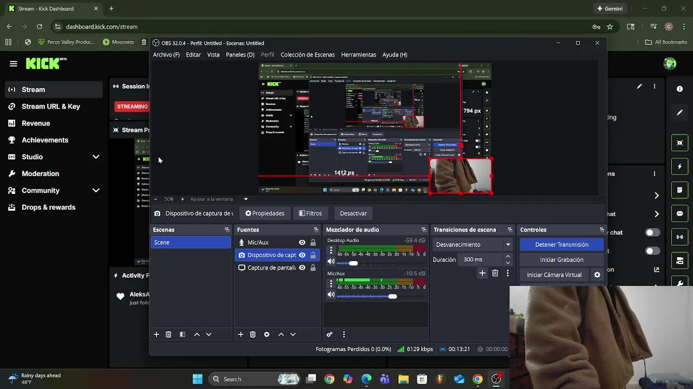
Task: Zoom in preview with plus button
Action: [182, 199]
